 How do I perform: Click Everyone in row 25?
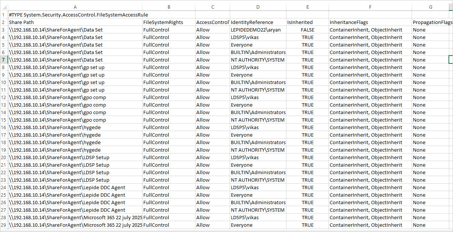pos(258,195)
